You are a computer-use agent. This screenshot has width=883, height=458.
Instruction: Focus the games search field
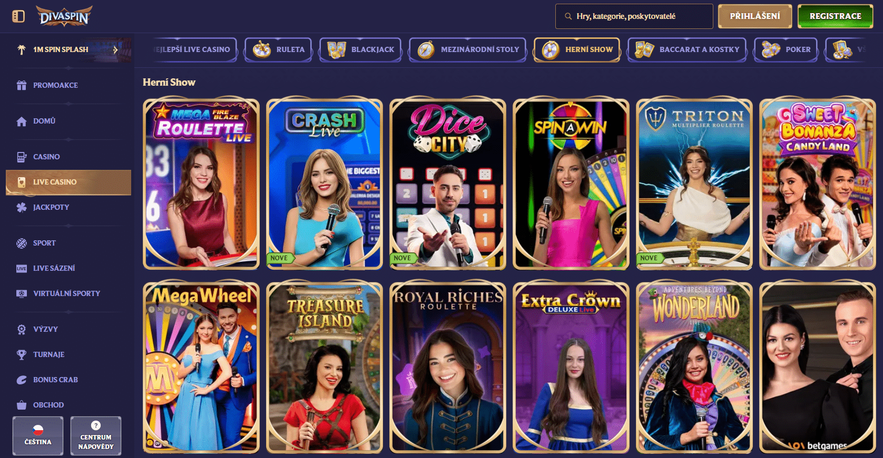[x=634, y=16]
